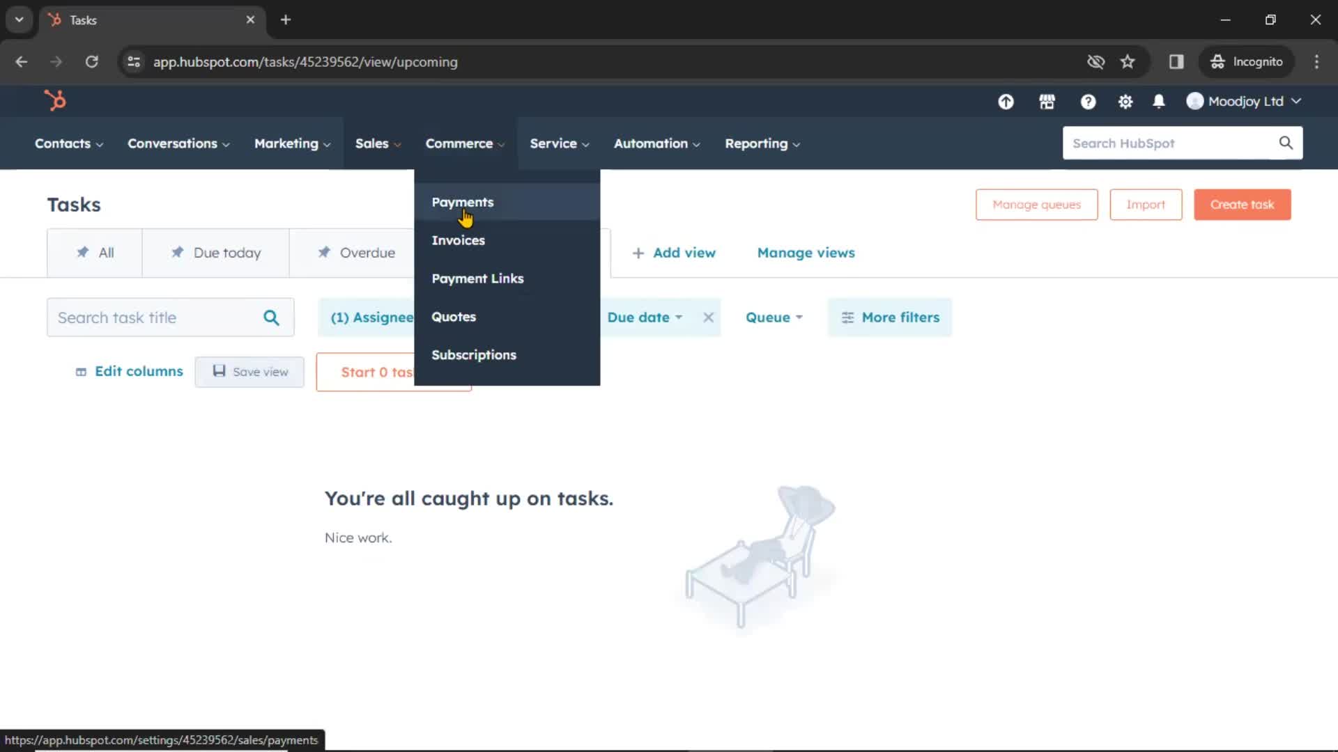This screenshot has width=1338, height=752.
Task: Click the help question mark icon
Action: (x=1087, y=101)
